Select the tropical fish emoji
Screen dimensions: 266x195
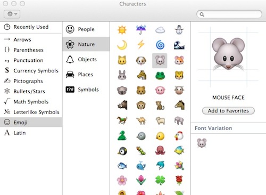179,150
